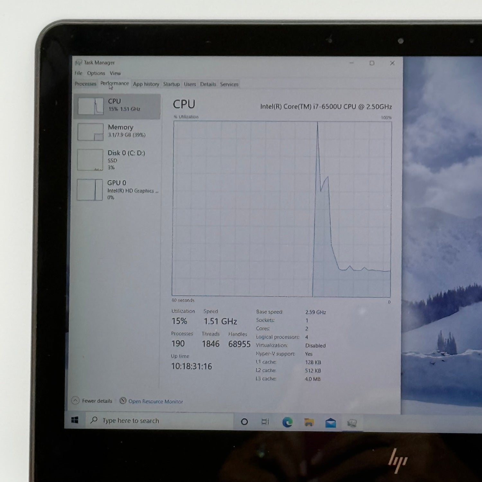Click the processor name Intel(R) Core(TM) i7-6500U
Screen dimensions: 482x482
(326, 106)
